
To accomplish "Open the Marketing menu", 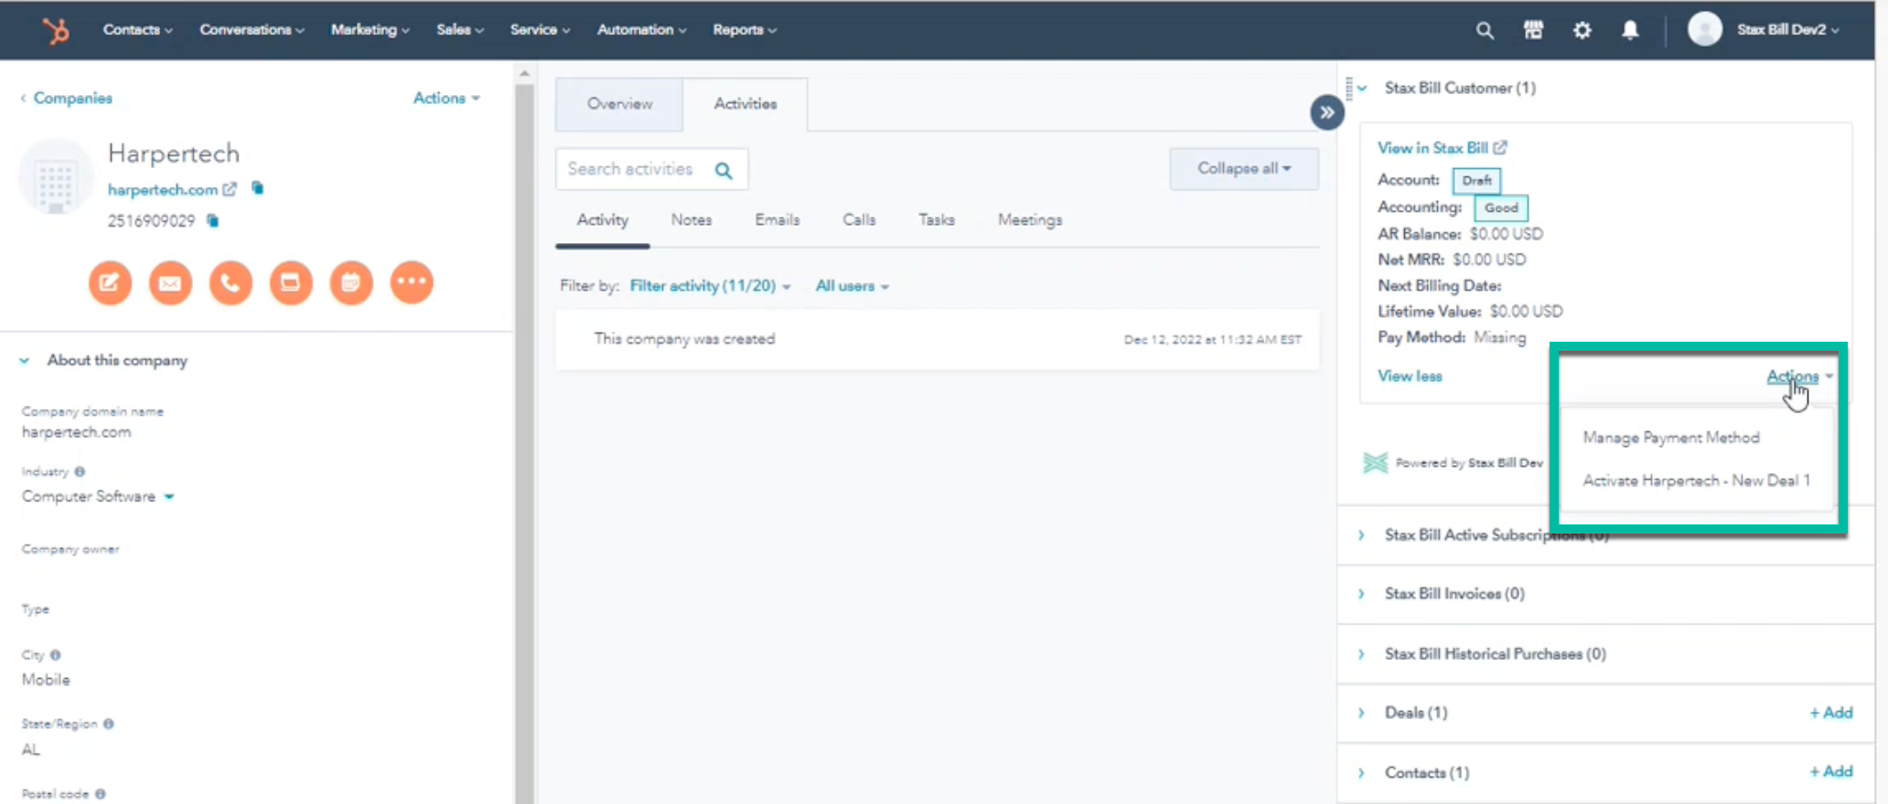I will click(x=370, y=30).
